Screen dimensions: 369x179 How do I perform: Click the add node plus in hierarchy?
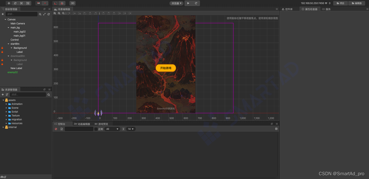pos(3,14)
